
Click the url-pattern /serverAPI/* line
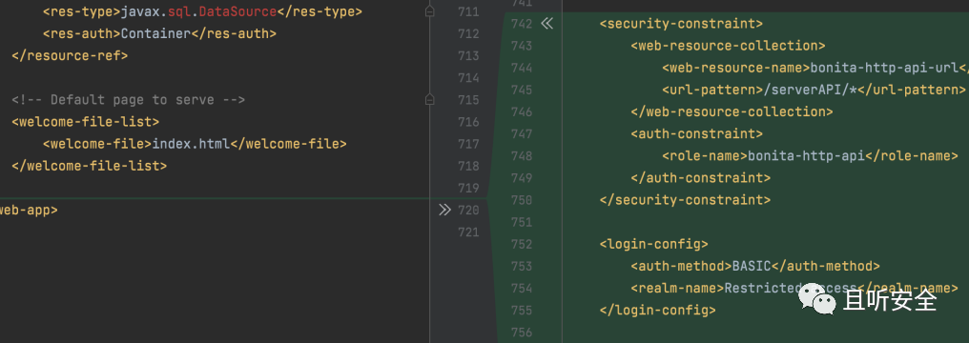click(814, 91)
